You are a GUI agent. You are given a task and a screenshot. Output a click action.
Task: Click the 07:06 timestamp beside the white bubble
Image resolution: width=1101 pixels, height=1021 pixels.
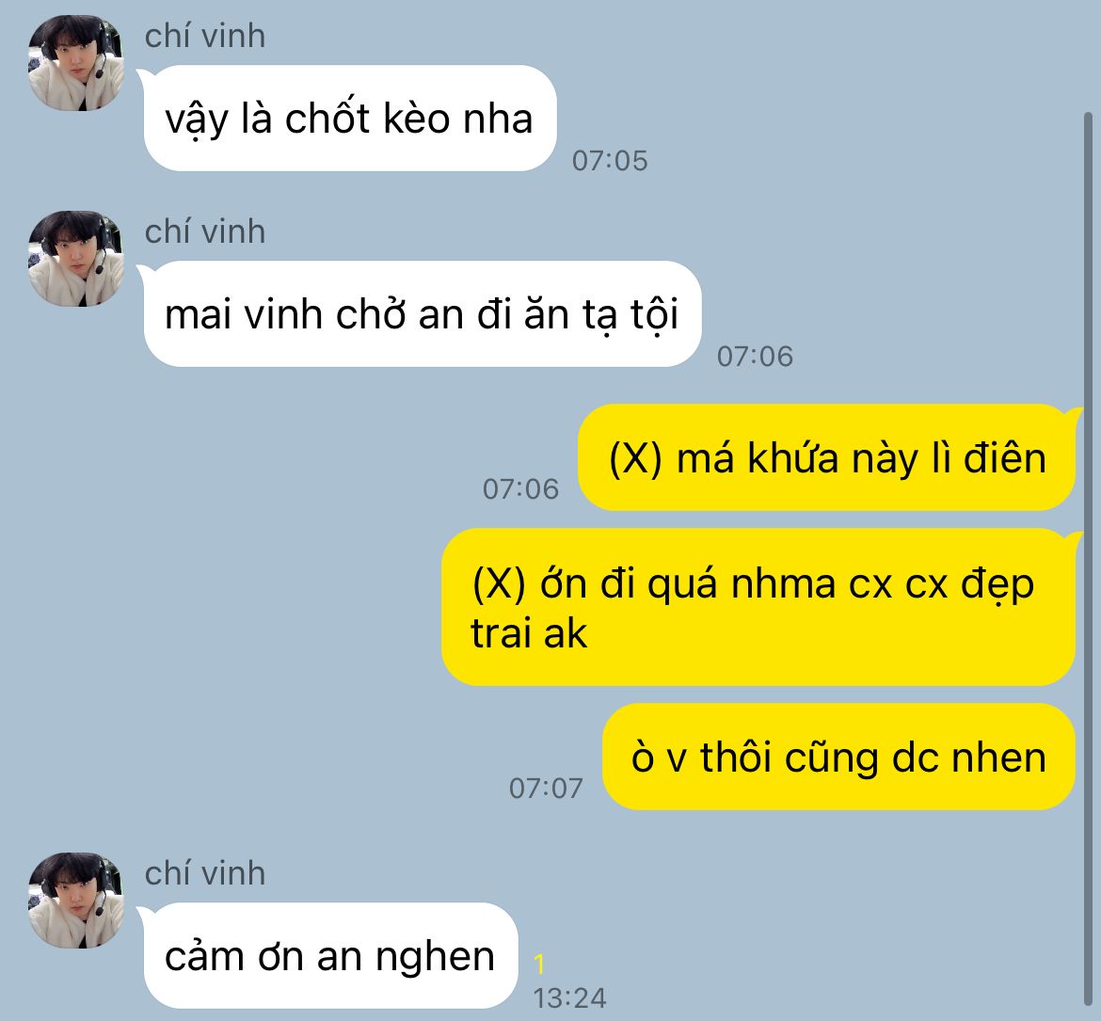[x=755, y=357]
